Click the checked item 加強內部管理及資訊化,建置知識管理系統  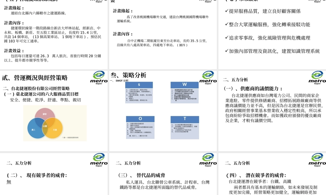pos(272,51)
